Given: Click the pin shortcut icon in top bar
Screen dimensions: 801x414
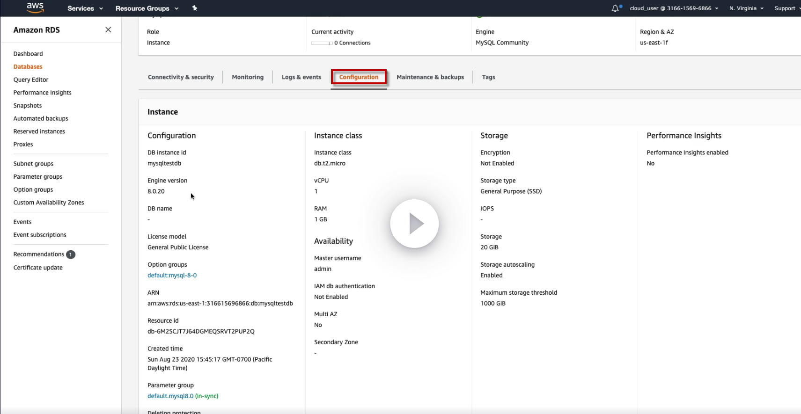Looking at the screenshot, I should pos(195,8).
